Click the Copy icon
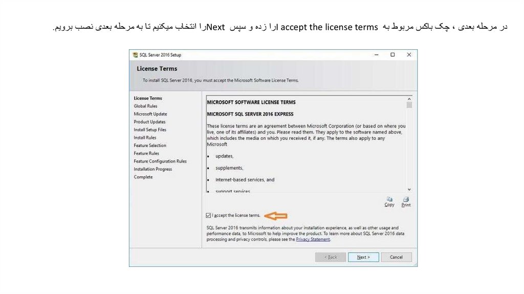Image resolution: width=524 pixels, height=294 pixels. (x=389, y=199)
